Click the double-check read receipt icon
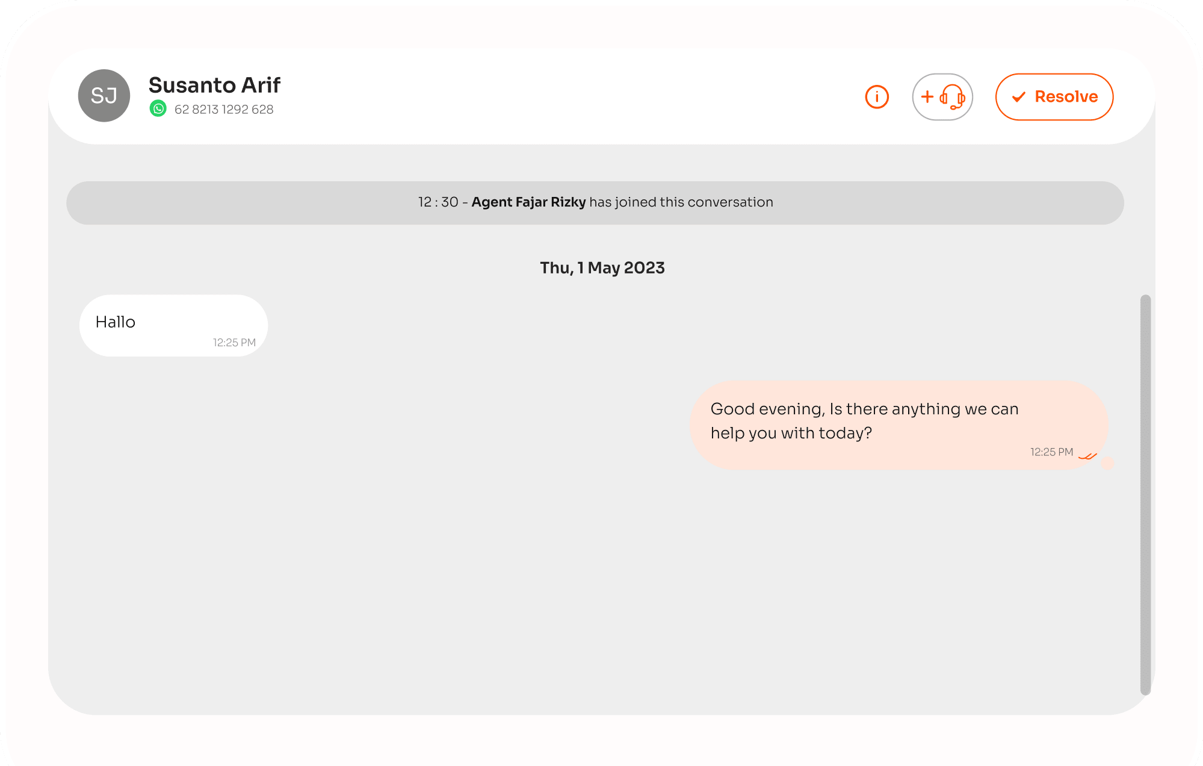 [1087, 456]
